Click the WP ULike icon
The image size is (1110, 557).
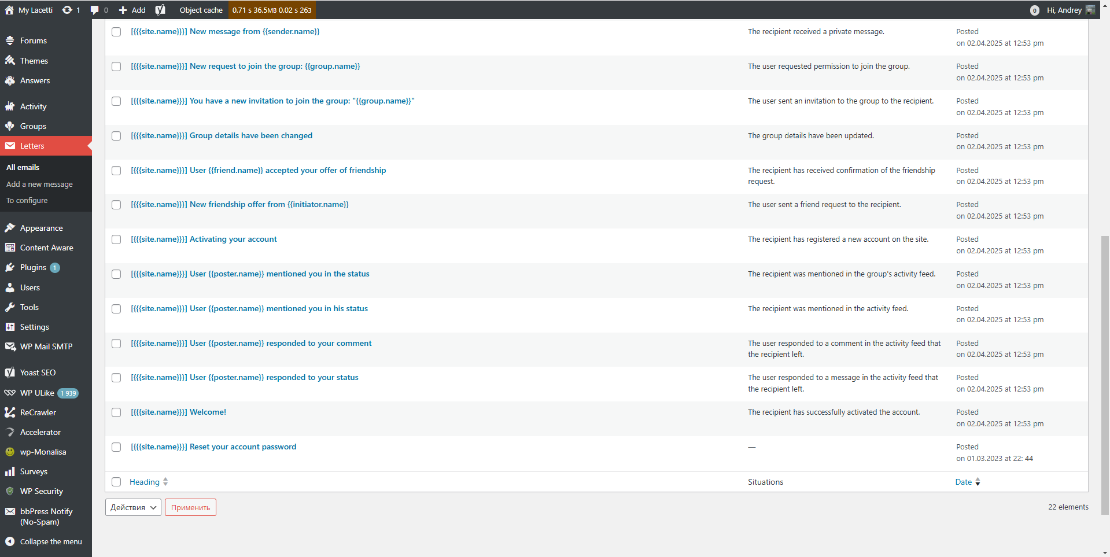point(10,393)
